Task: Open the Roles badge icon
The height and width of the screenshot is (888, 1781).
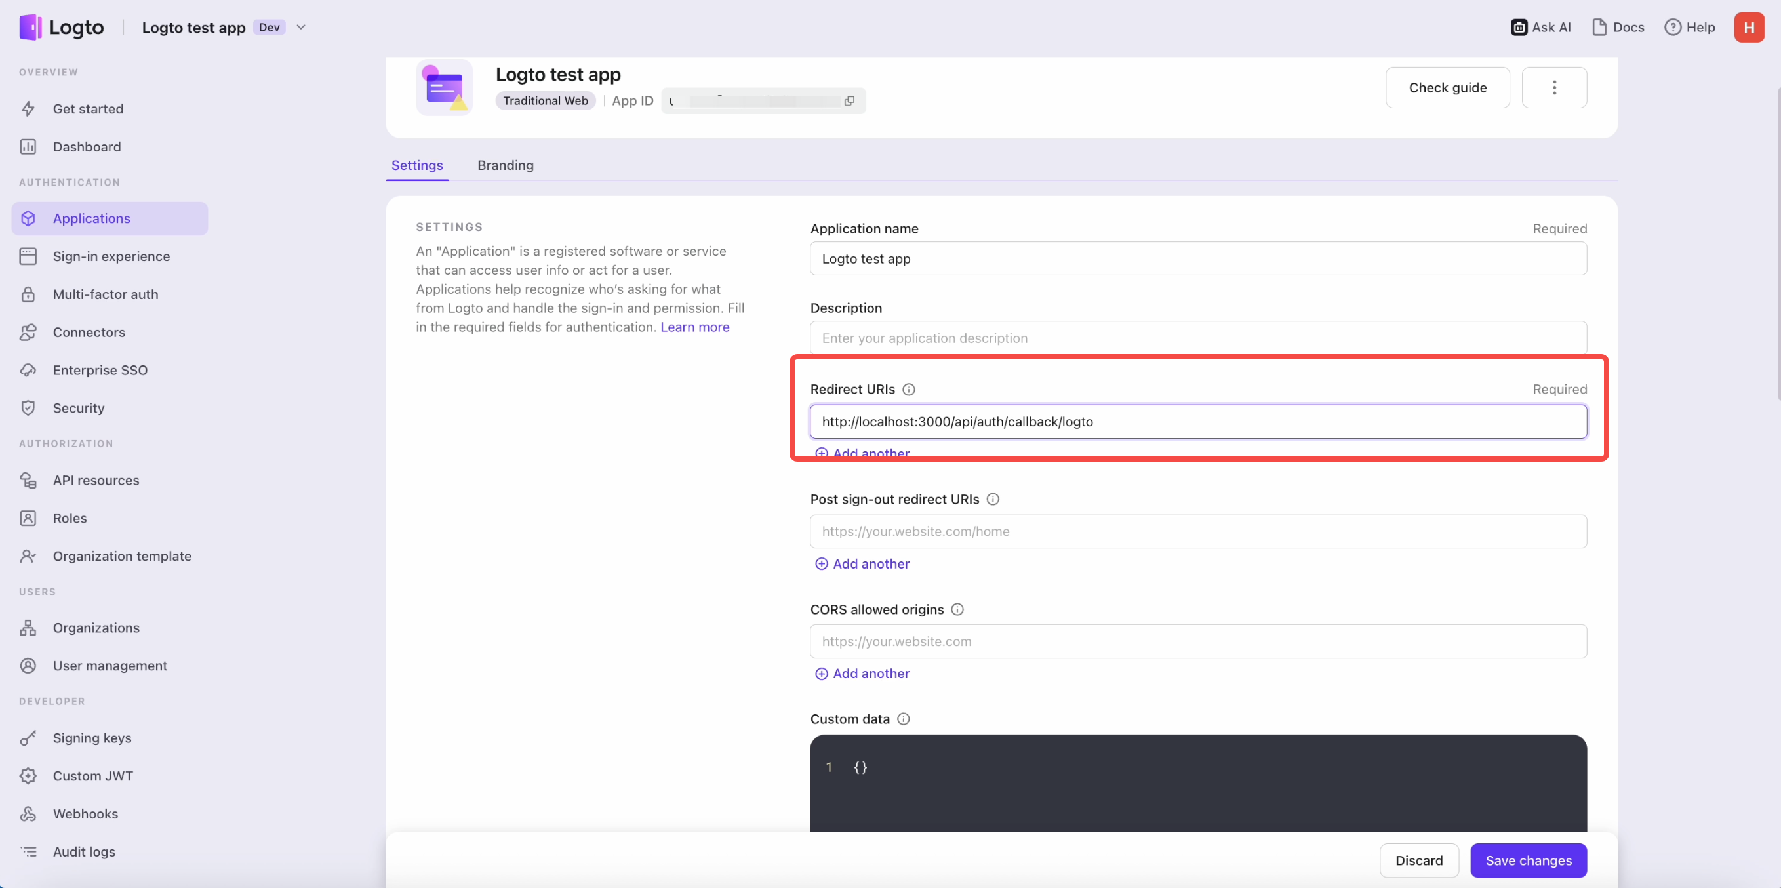Action: pyautogui.click(x=28, y=518)
